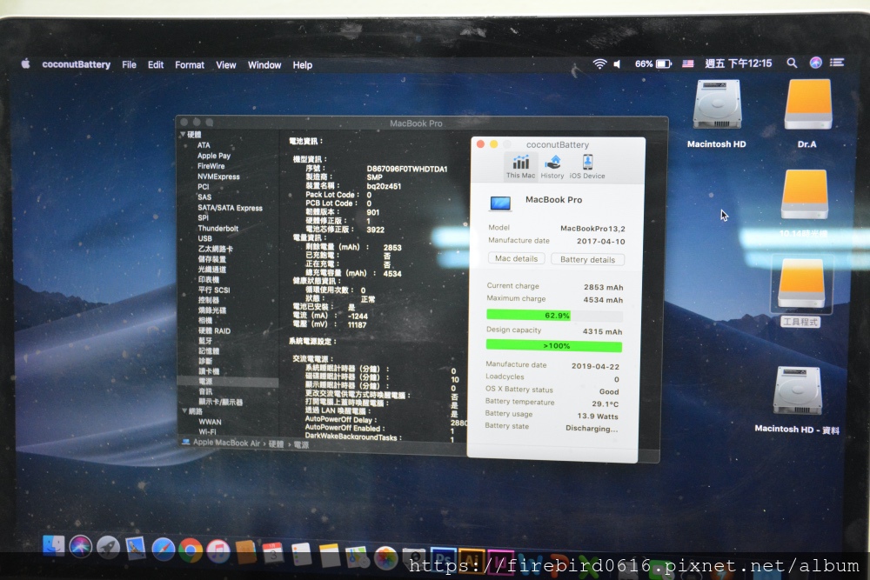Open the coconutBattery application menu

[x=76, y=64]
